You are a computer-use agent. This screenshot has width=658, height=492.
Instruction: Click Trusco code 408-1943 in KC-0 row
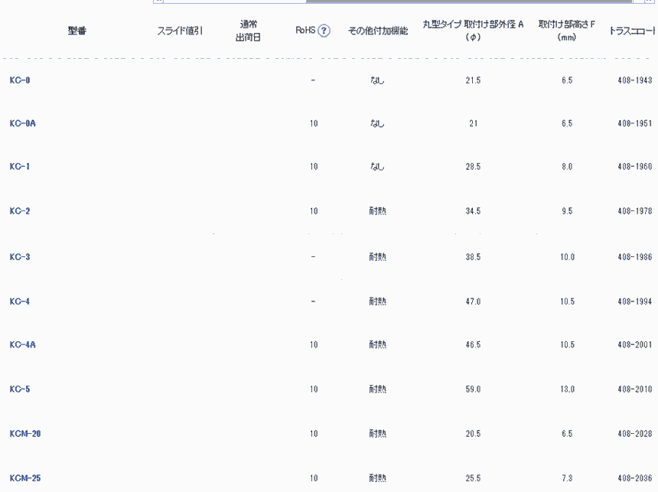(x=635, y=80)
